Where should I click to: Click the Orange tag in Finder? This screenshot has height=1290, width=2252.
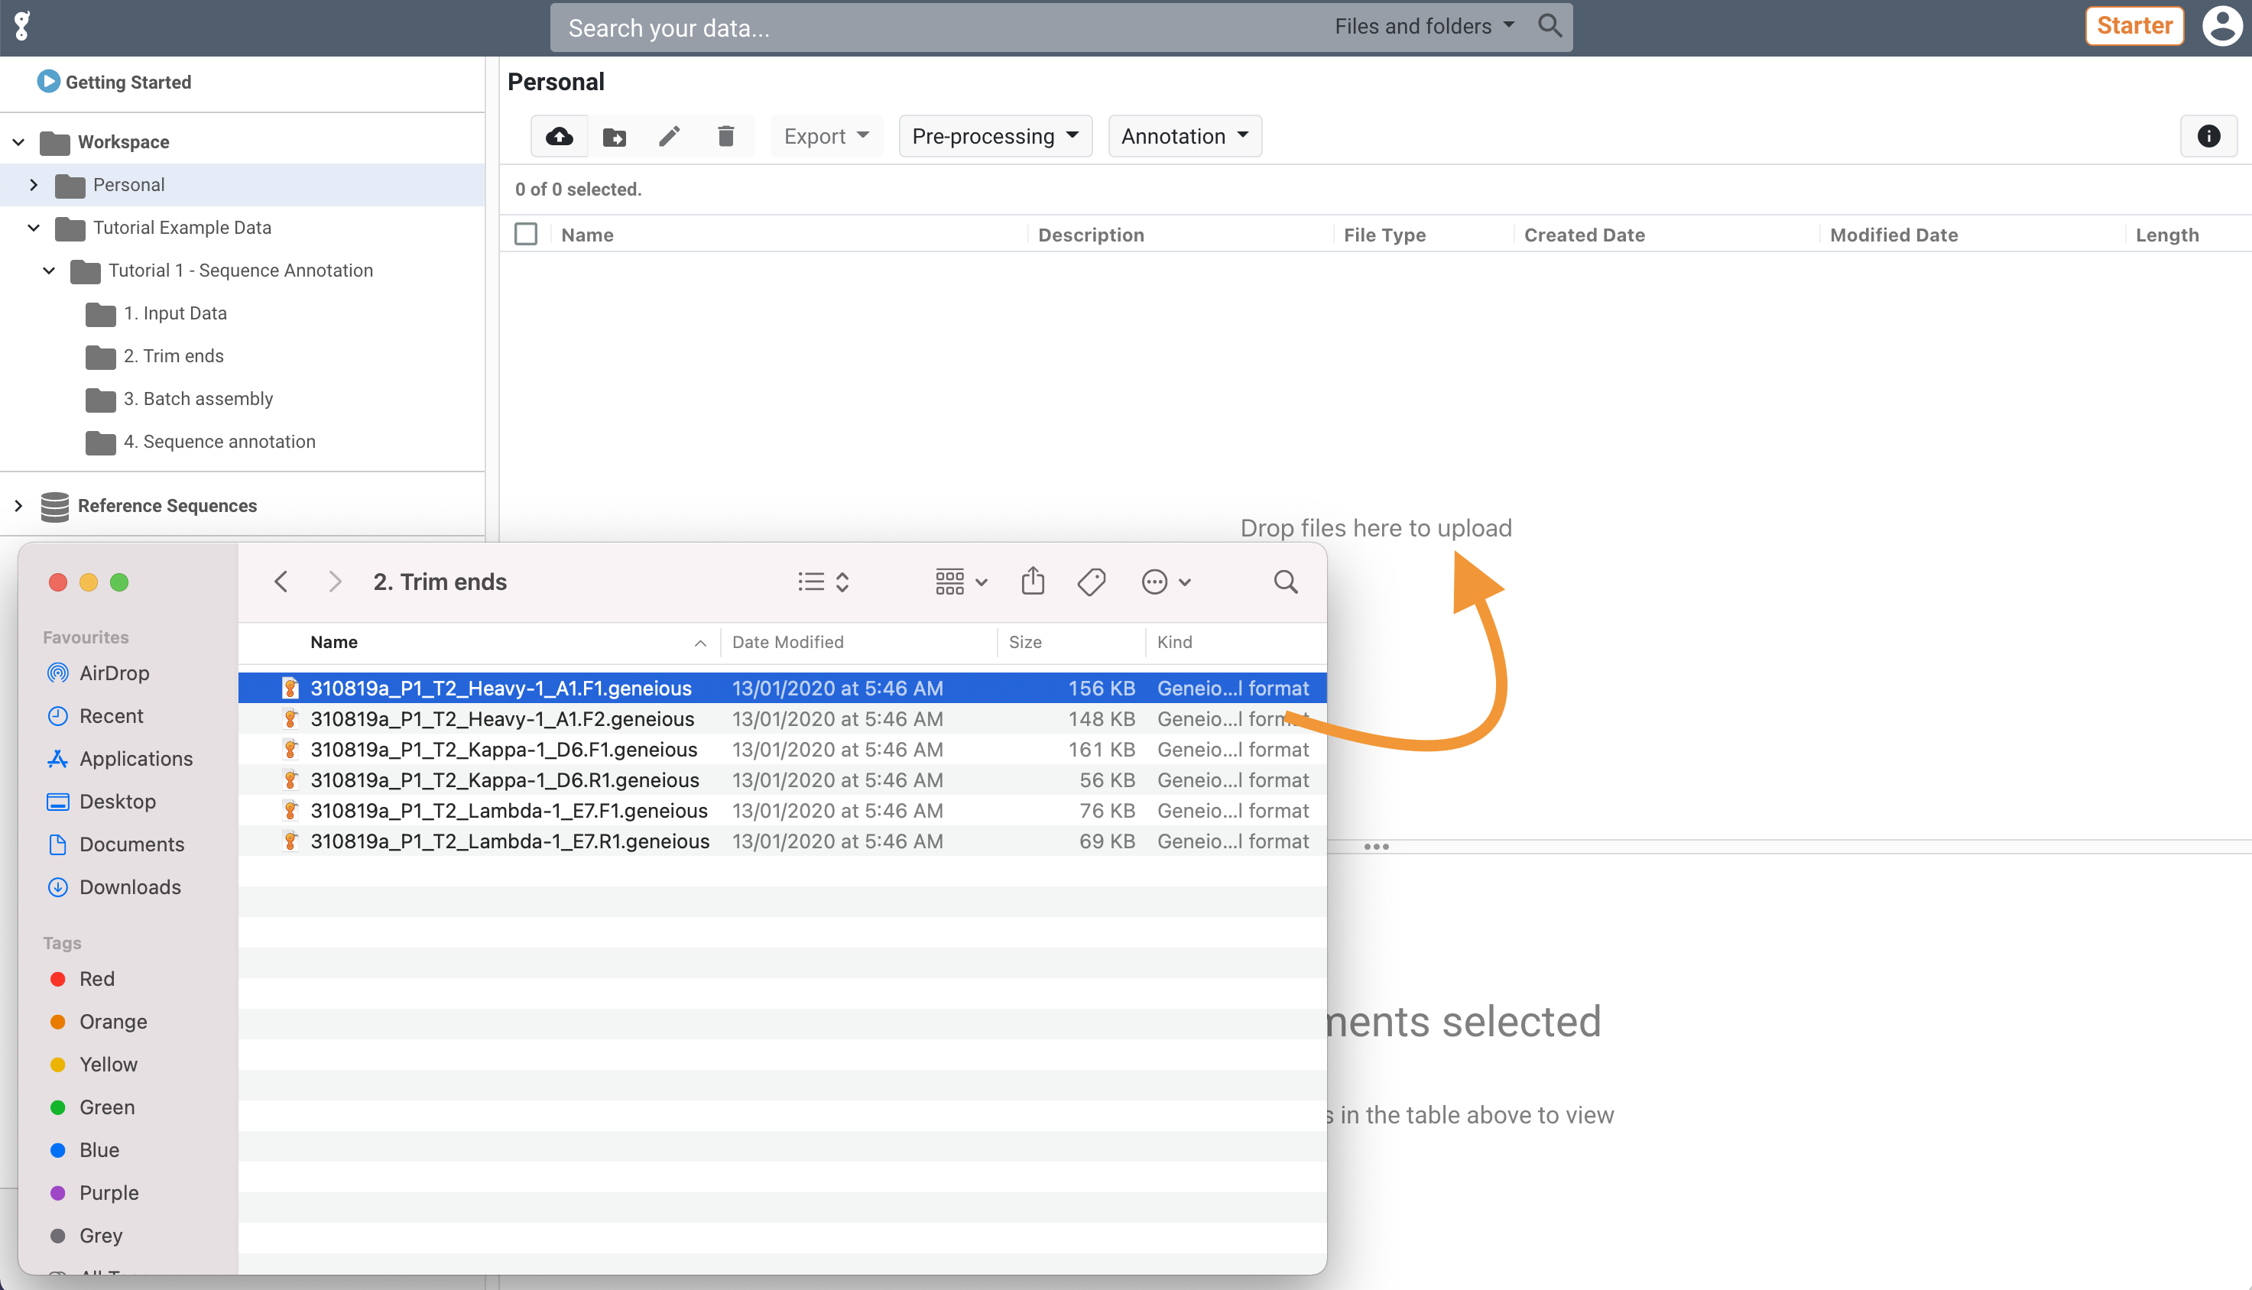click(x=99, y=1022)
